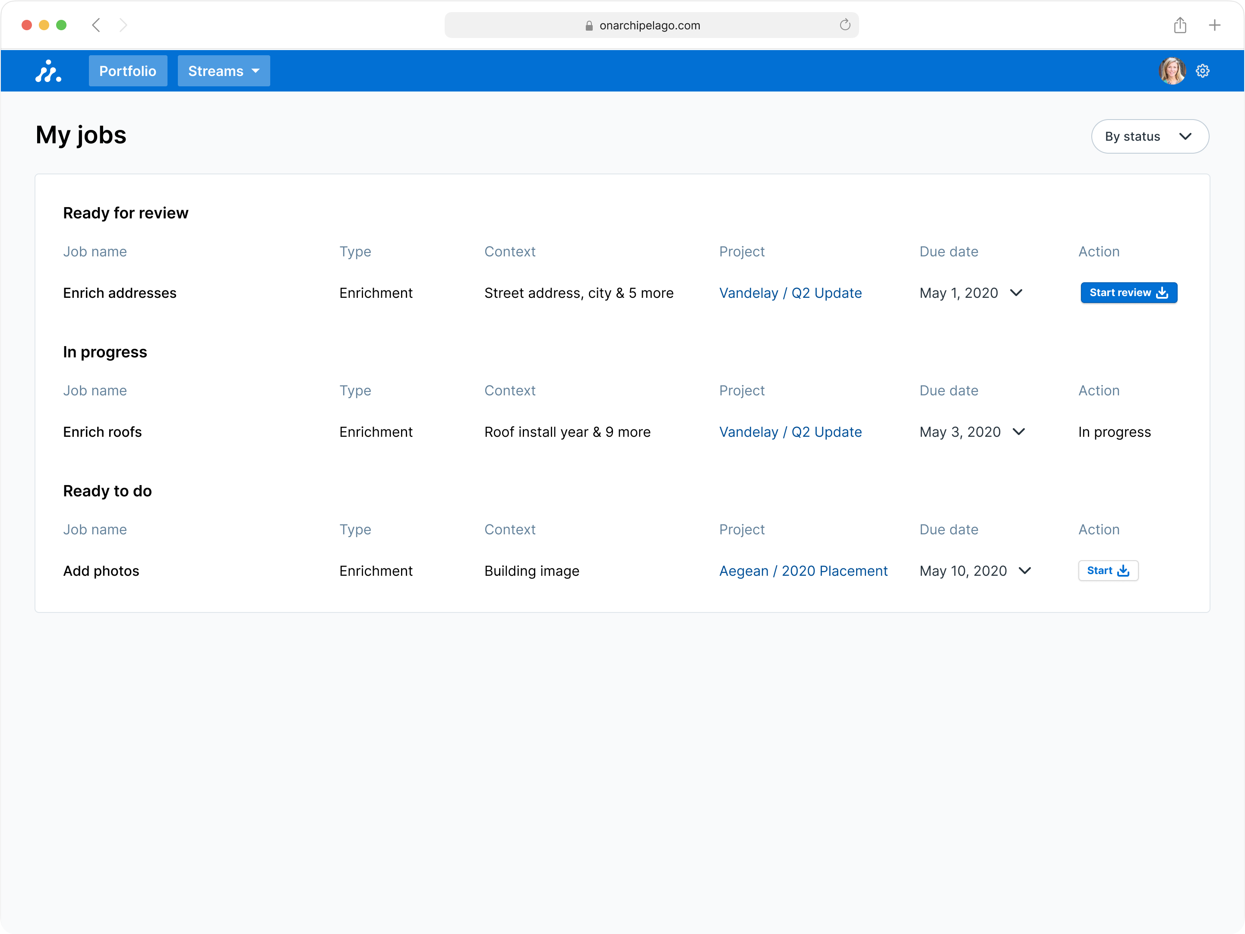This screenshot has width=1245, height=934.
Task: Click the Archipelago logo icon
Action: pyautogui.click(x=48, y=72)
